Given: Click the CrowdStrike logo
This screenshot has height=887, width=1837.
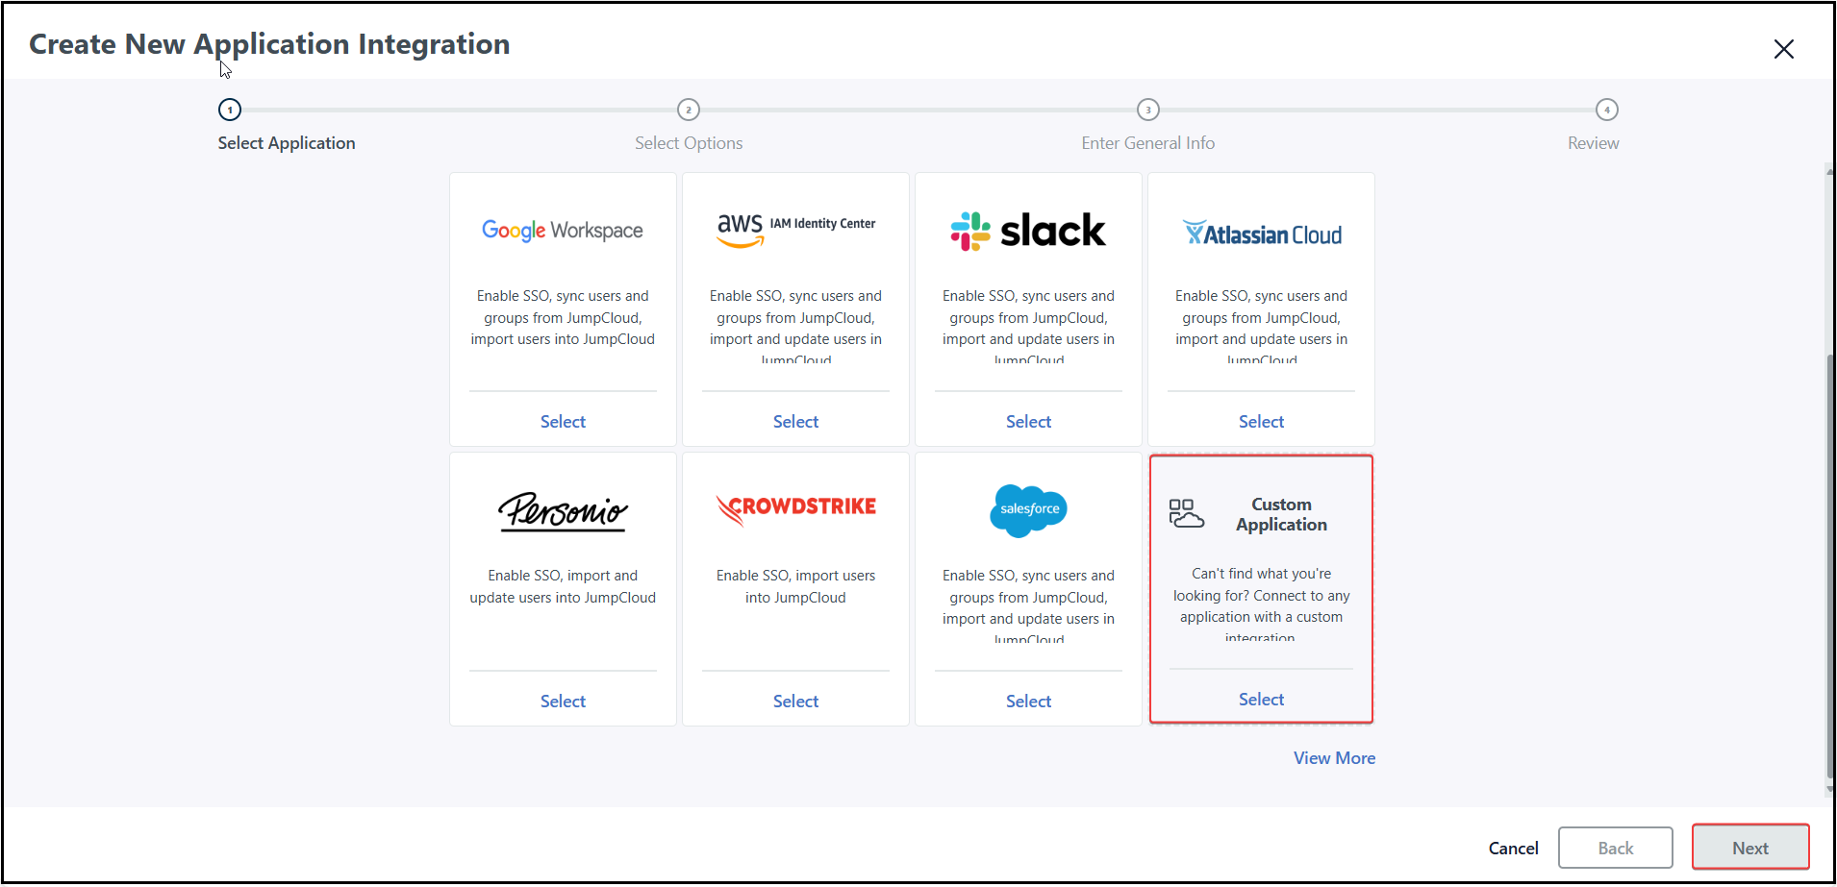Looking at the screenshot, I should pyautogui.click(x=795, y=508).
